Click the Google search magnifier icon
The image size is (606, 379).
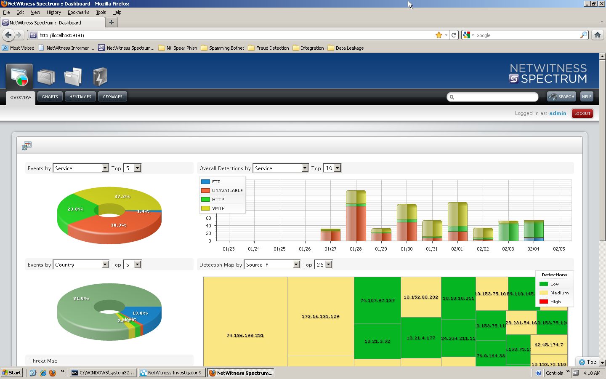coord(583,35)
